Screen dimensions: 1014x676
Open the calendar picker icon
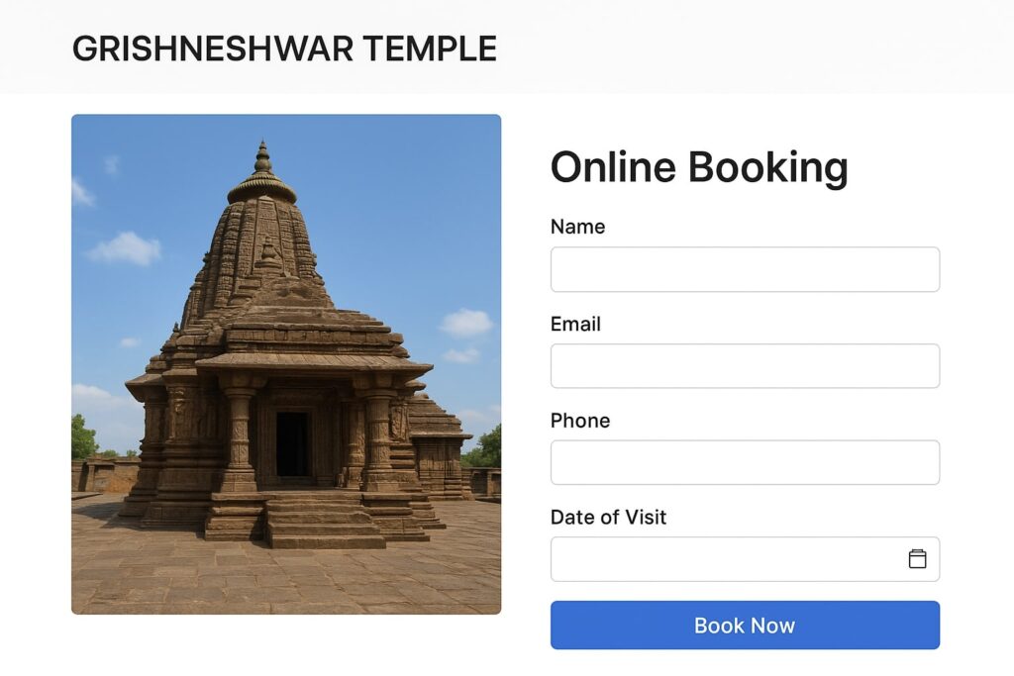(x=917, y=558)
